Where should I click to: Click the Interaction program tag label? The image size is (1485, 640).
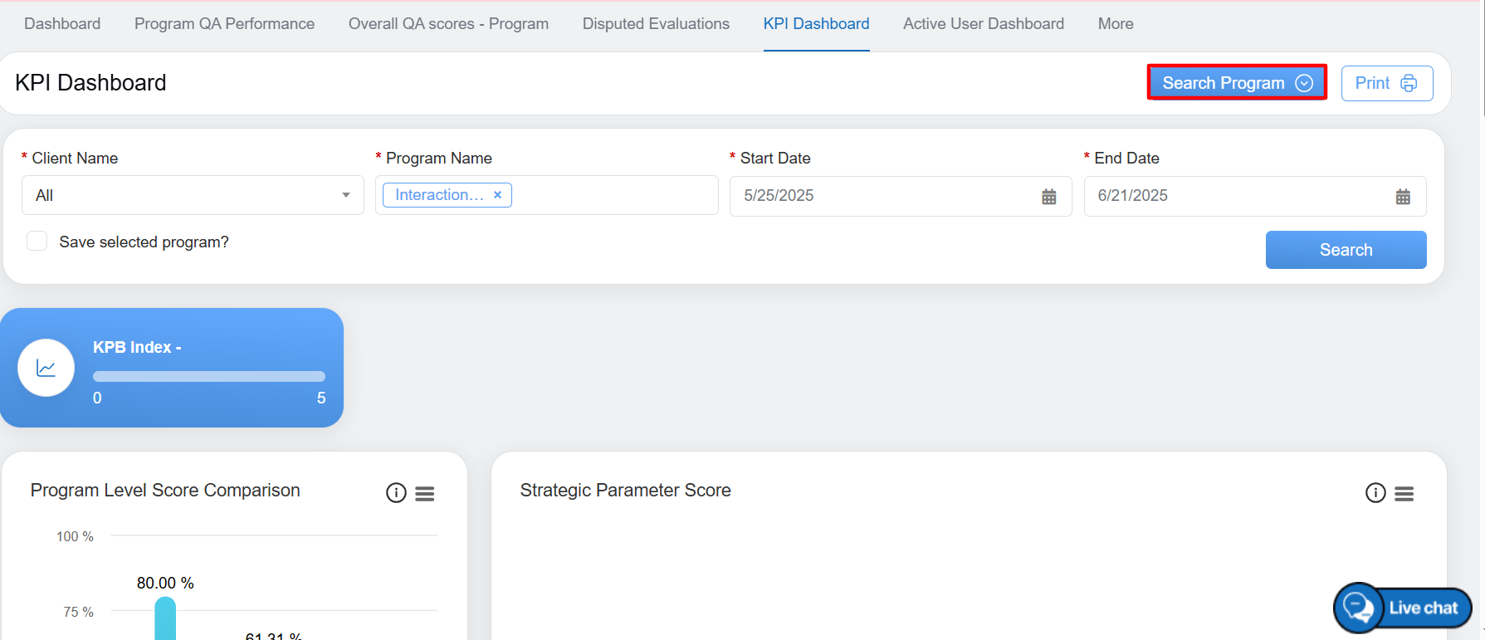point(439,195)
